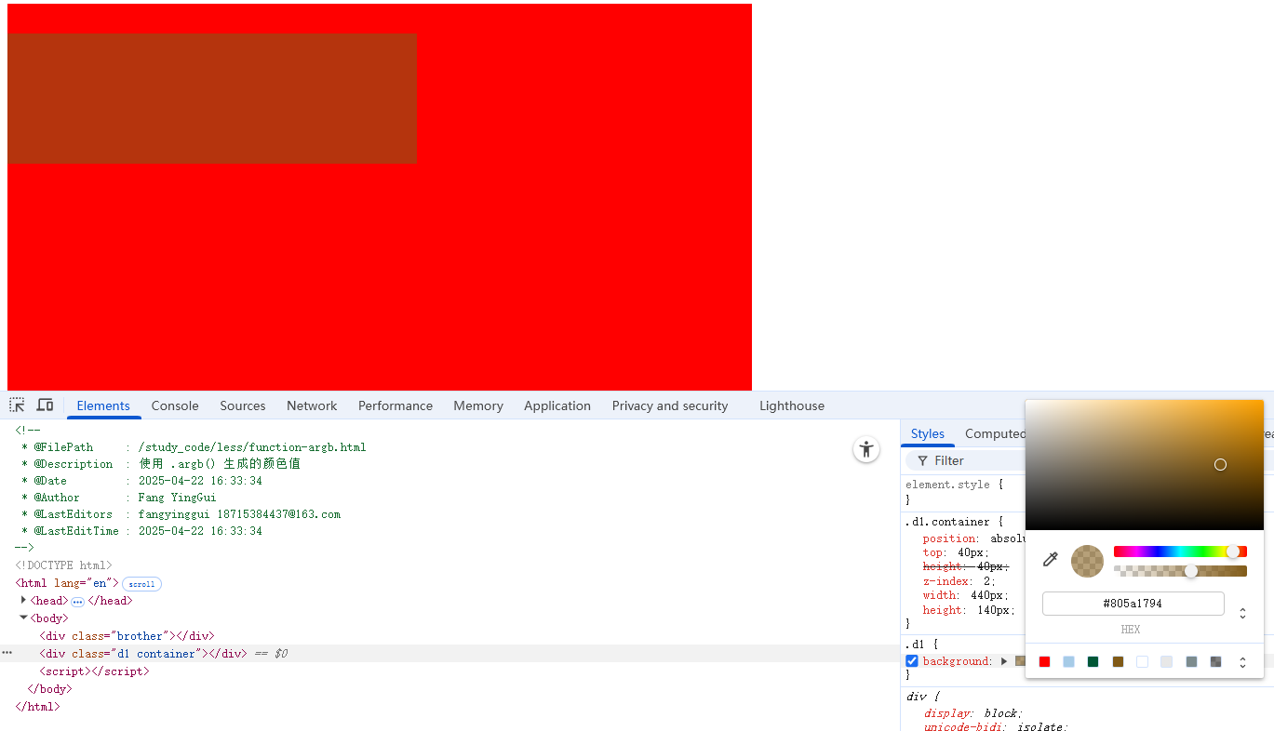Open the Sources panel tab
The height and width of the screenshot is (731, 1274).
(x=243, y=405)
